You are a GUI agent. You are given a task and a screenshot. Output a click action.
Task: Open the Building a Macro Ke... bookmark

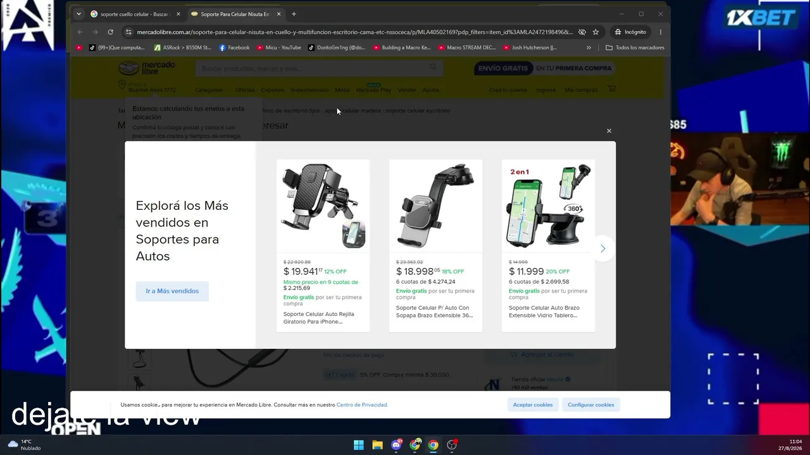click(402, 47)
